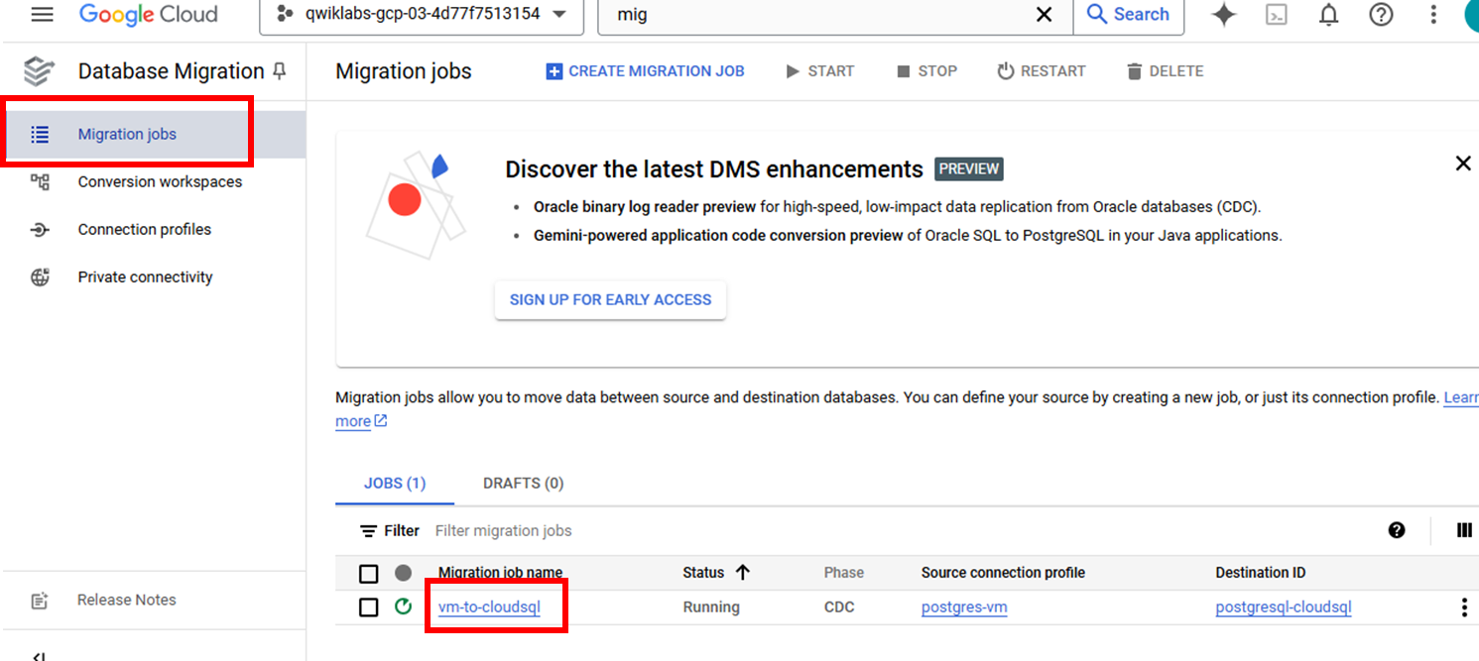This screenshot has width=1479, height=661.
Task: Sort by Migration job name column
Action: 500,573
